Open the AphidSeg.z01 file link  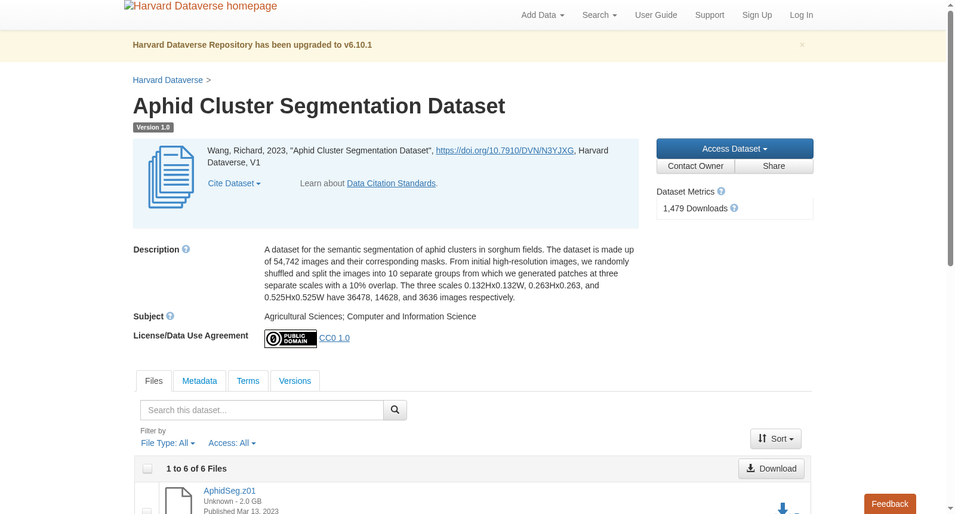coord(230,491)
